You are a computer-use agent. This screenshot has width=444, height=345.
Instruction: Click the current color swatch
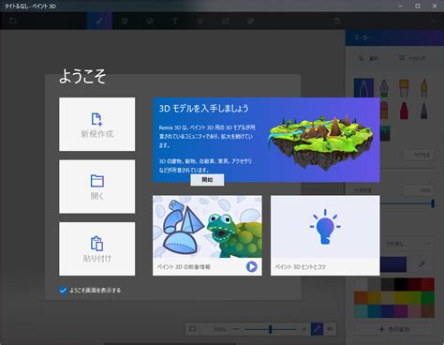[x=393, y=264]
